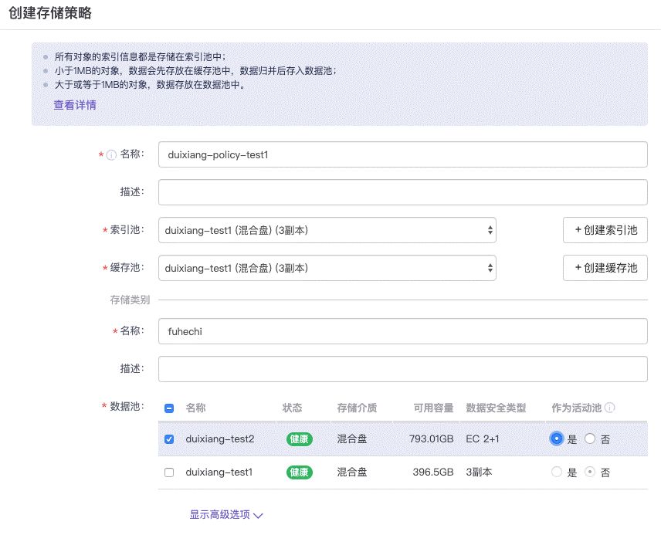
Task: Click the policy name field duixiang-policy-test1
Action: point(403,154)
